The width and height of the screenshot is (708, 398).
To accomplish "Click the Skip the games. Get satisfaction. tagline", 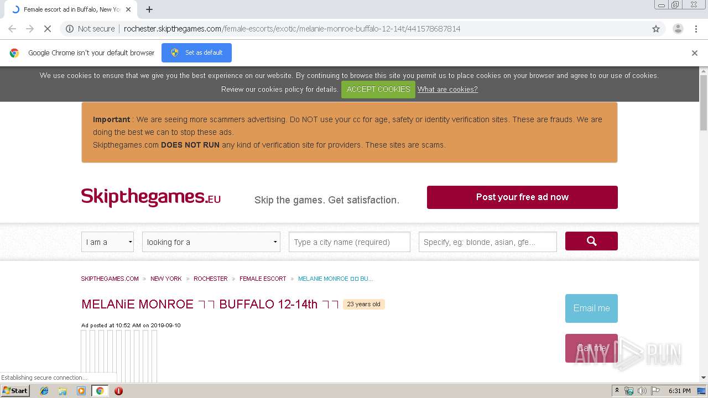I will coord(327,200).
